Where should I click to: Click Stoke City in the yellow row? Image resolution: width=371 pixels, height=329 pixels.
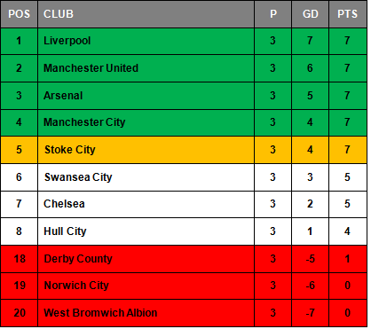[70, 150]
